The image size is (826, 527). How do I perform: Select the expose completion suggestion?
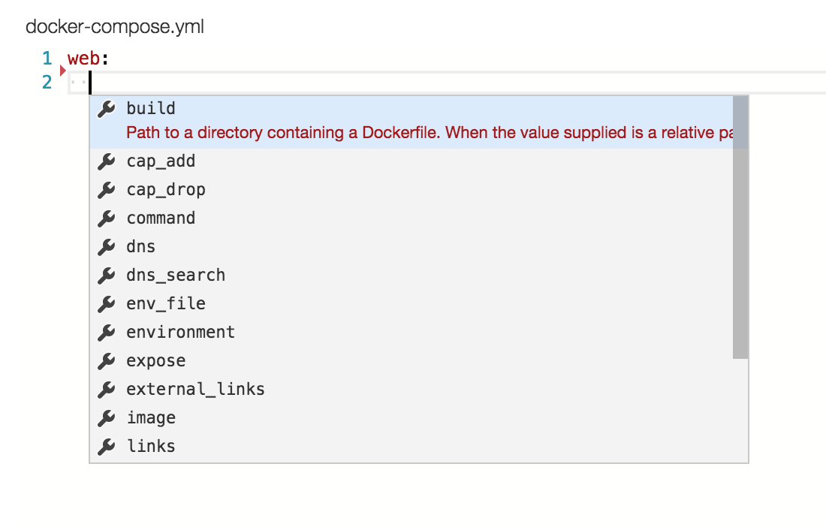(155, 360)
